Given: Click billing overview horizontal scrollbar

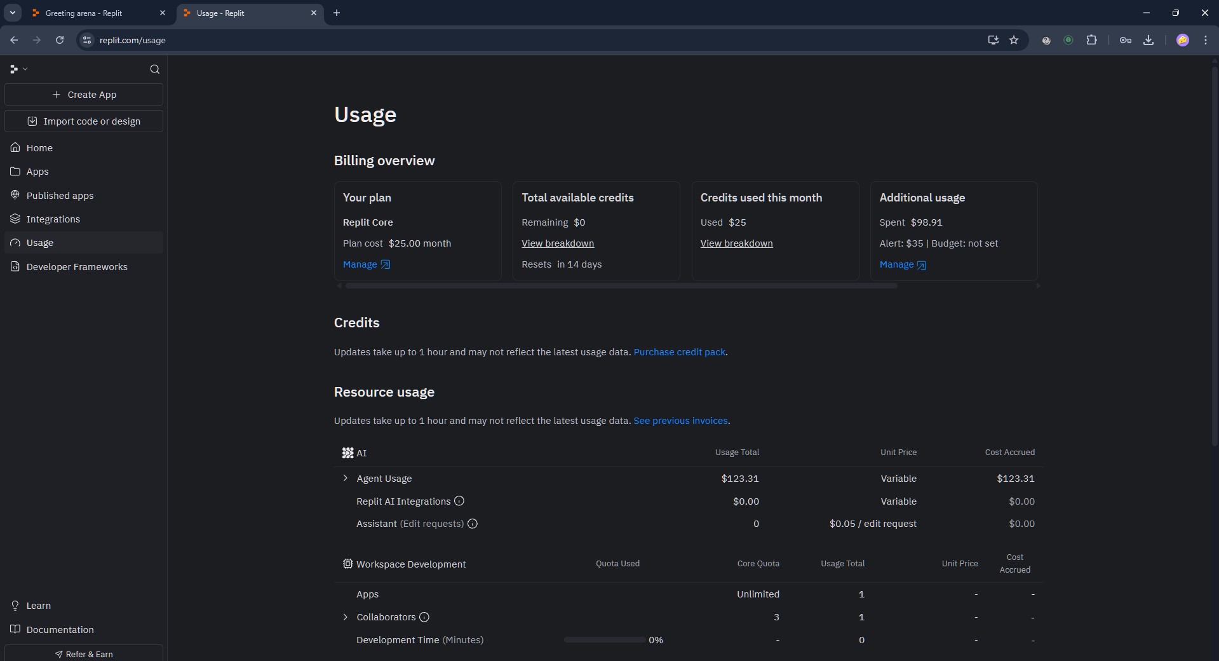Looking at the screenshot, I should [621, 286].
